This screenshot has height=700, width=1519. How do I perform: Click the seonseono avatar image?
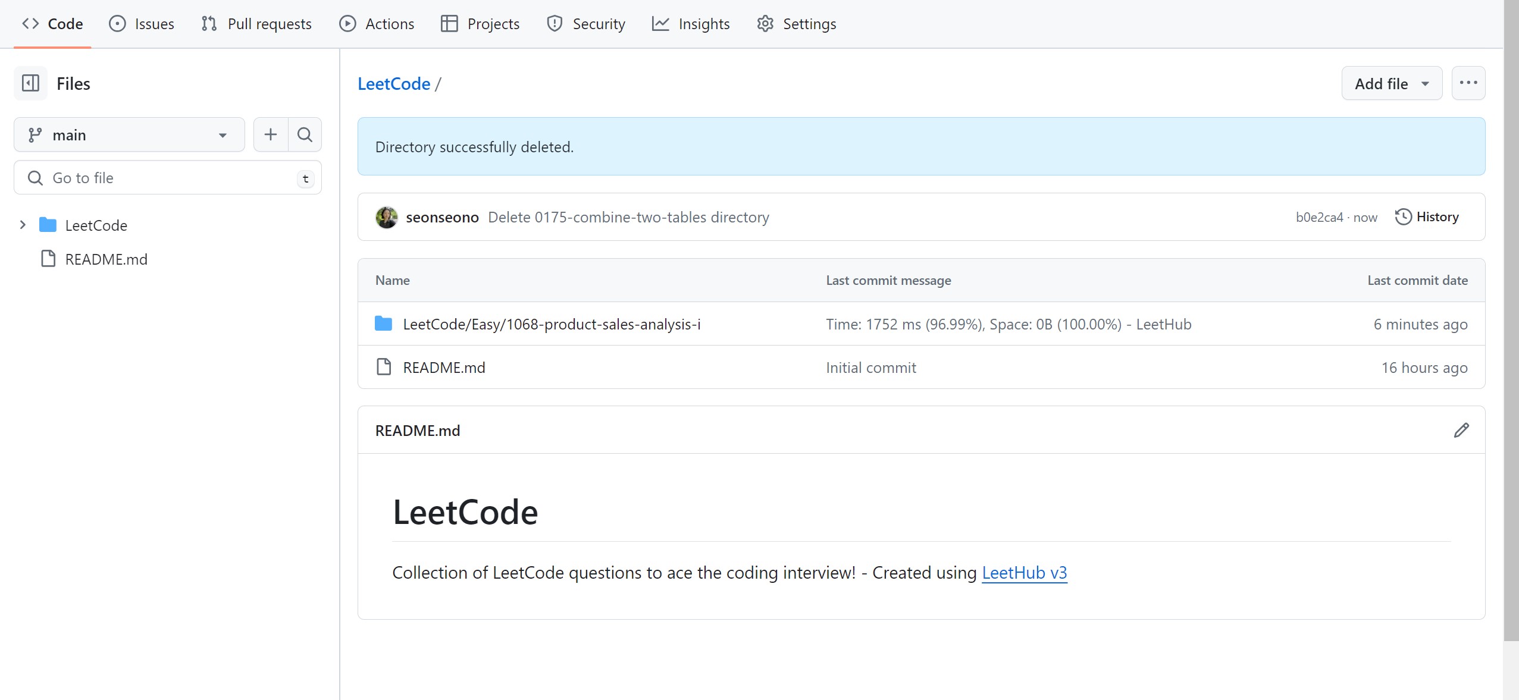(x=386, y=217)
